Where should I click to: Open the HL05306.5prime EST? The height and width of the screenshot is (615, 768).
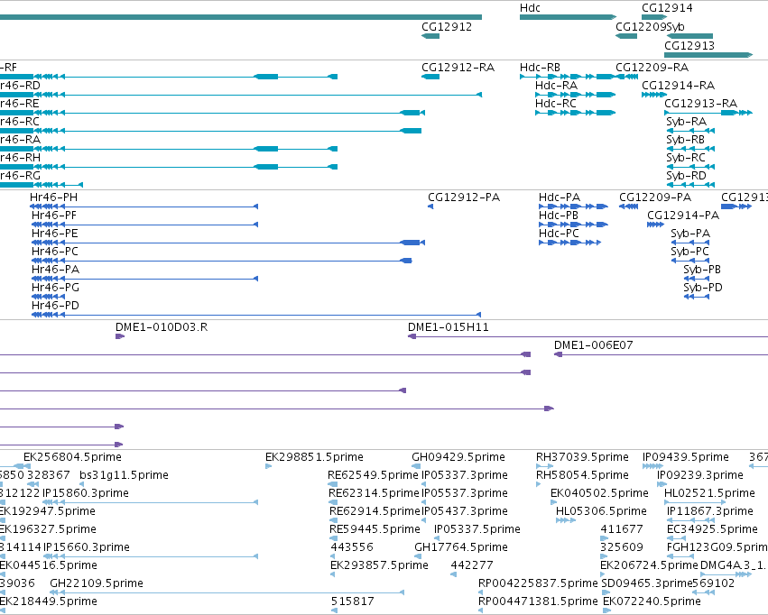point(565,520)
